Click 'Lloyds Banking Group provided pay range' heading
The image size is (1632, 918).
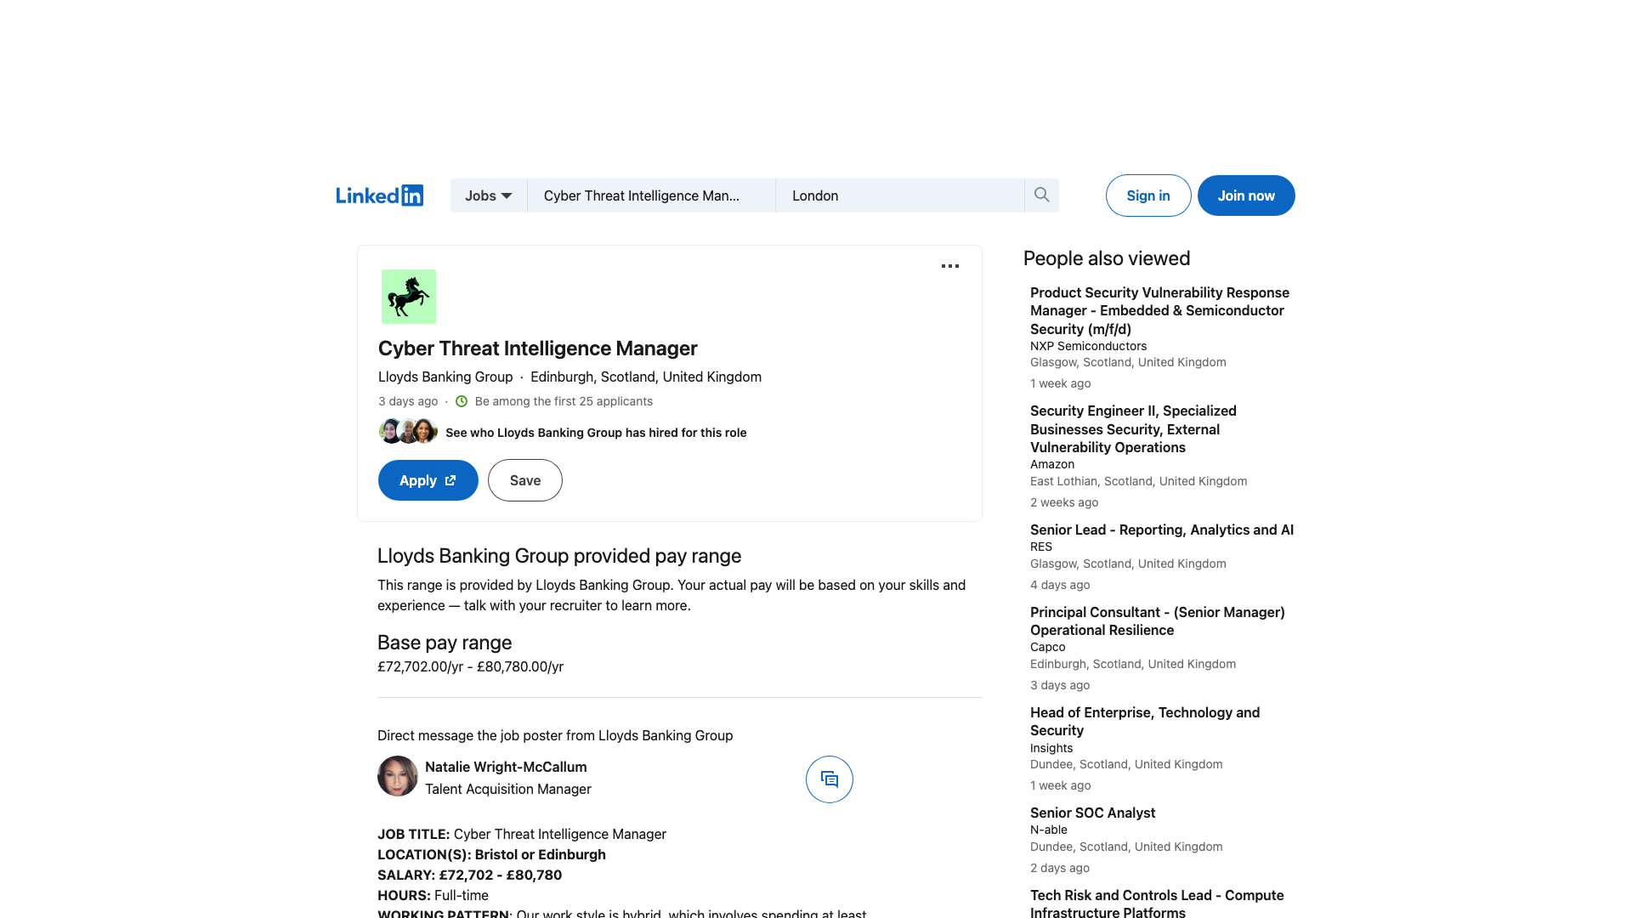[559, 556]
